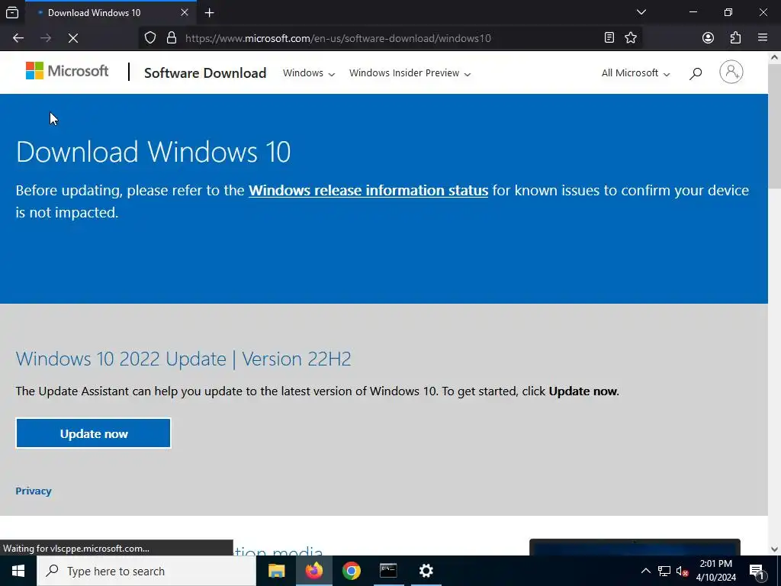Open Firefox hamburger menu
Screen dimensions: 781x586
(x=763, y=38)
